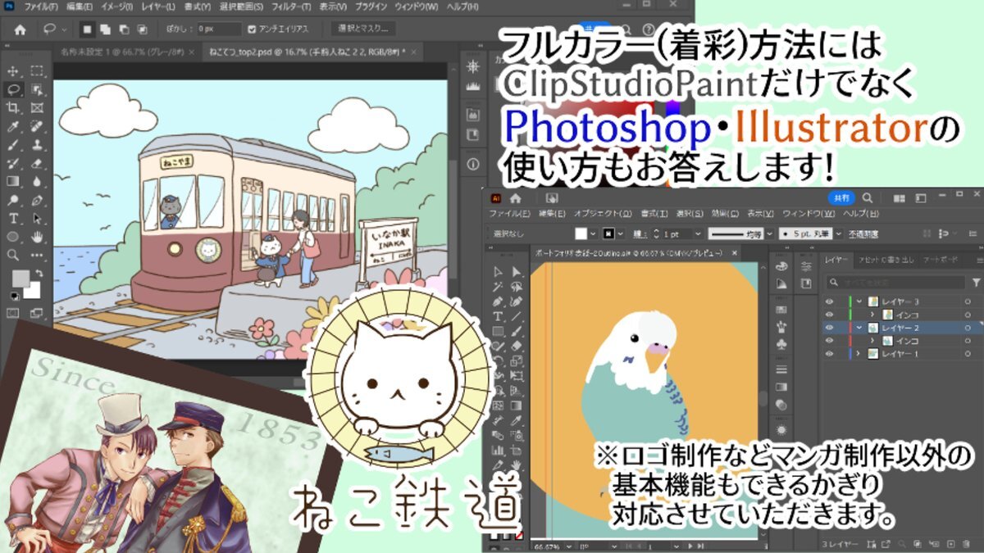Open Photoshop レイヤー(L) menu
The width and height of the screenshot is (984, 553).
click(x=158, y=7)
